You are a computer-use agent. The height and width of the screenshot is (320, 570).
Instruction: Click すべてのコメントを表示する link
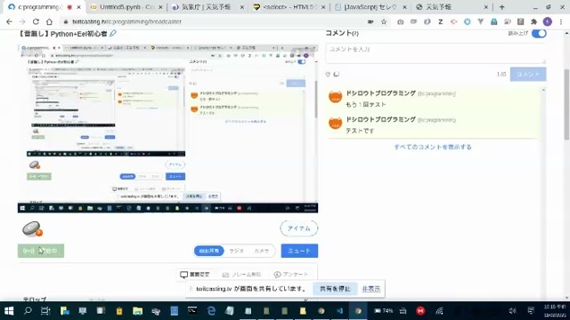click(x=433, y=147)
